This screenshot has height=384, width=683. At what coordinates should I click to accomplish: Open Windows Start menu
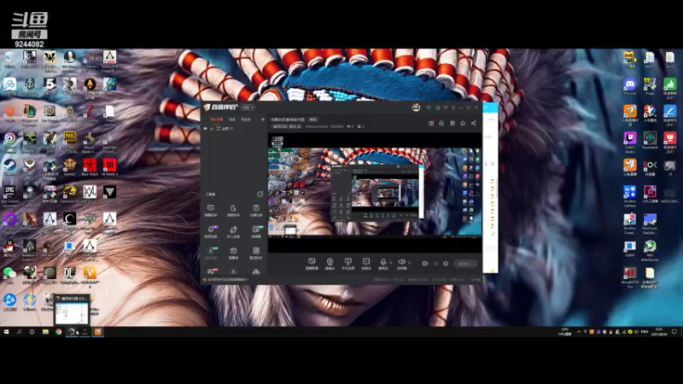coord(6,332)
